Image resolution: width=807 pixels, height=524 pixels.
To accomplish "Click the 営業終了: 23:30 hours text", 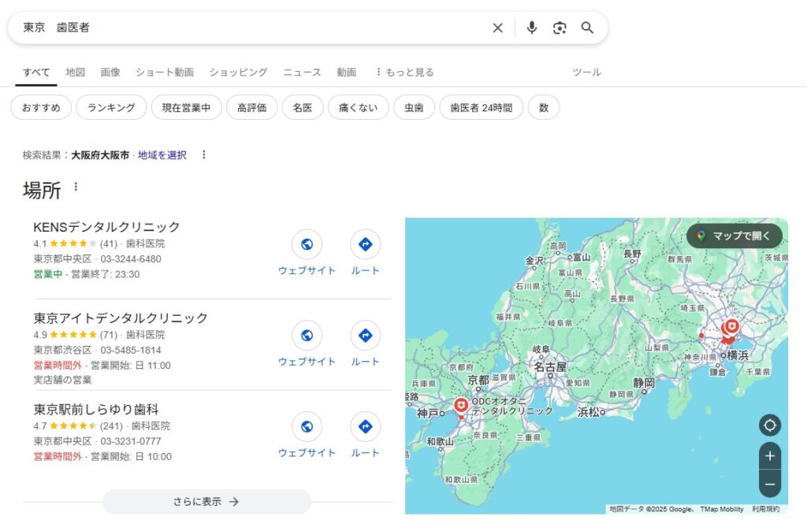I will tap(105, 274).
